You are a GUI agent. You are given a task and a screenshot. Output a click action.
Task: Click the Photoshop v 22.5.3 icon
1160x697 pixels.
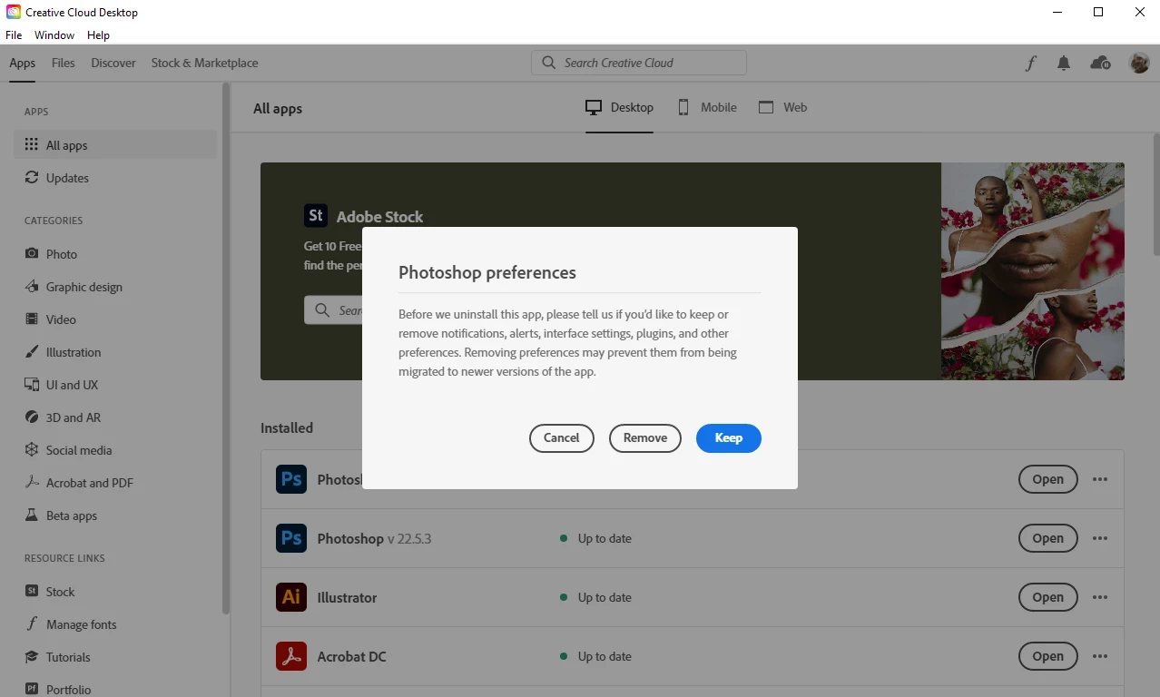291,538
